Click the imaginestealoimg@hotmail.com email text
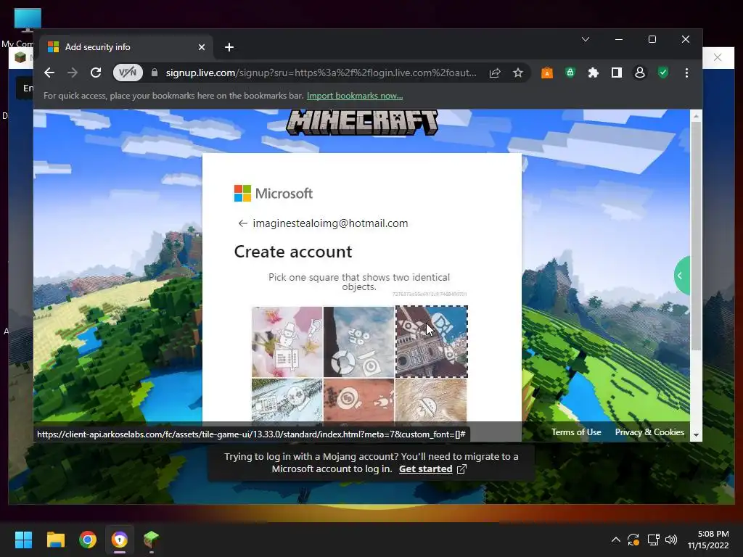 [330, 223]
